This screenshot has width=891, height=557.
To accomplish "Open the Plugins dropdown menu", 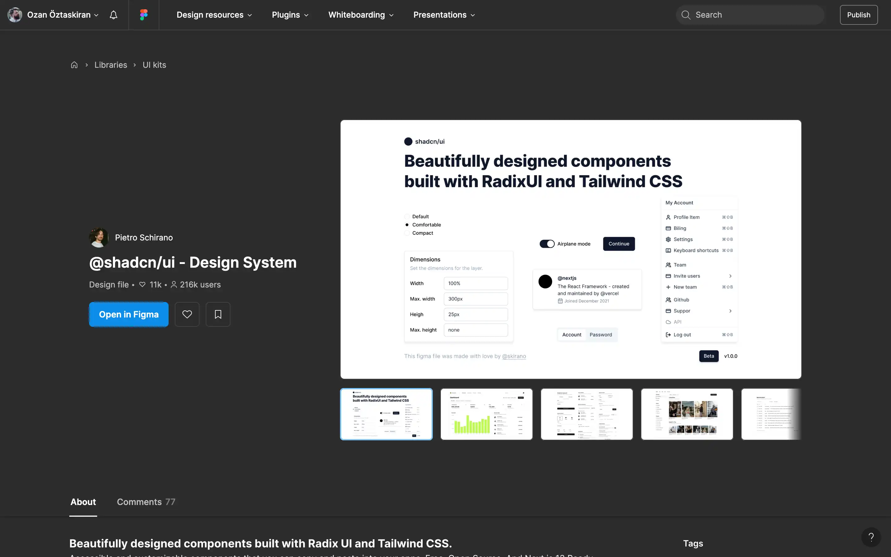I will coord(290,15).
